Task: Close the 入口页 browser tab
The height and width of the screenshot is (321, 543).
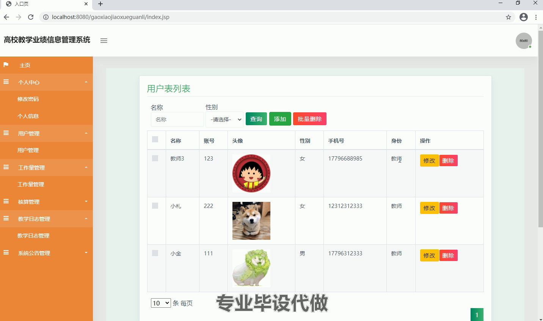Action: (x=86, y=4)
